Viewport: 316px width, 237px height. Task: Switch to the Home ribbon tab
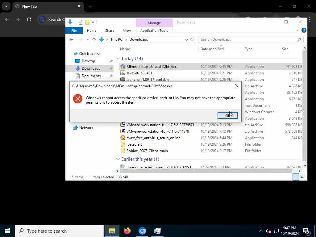91,31
